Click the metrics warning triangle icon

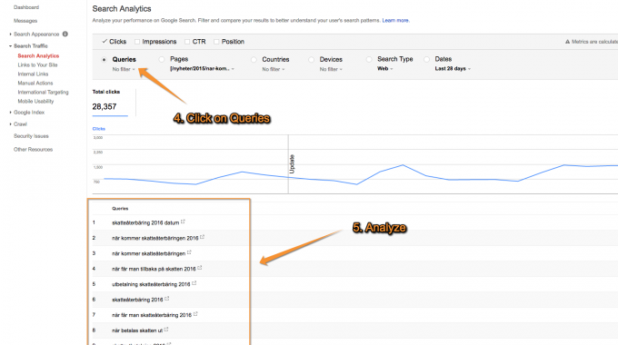[567, 42]
